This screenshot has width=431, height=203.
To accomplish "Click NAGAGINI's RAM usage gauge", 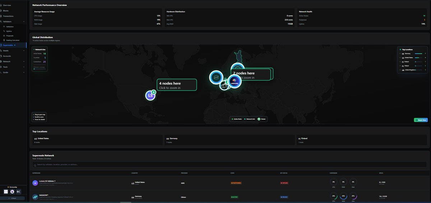I will (x=343, y=196).
